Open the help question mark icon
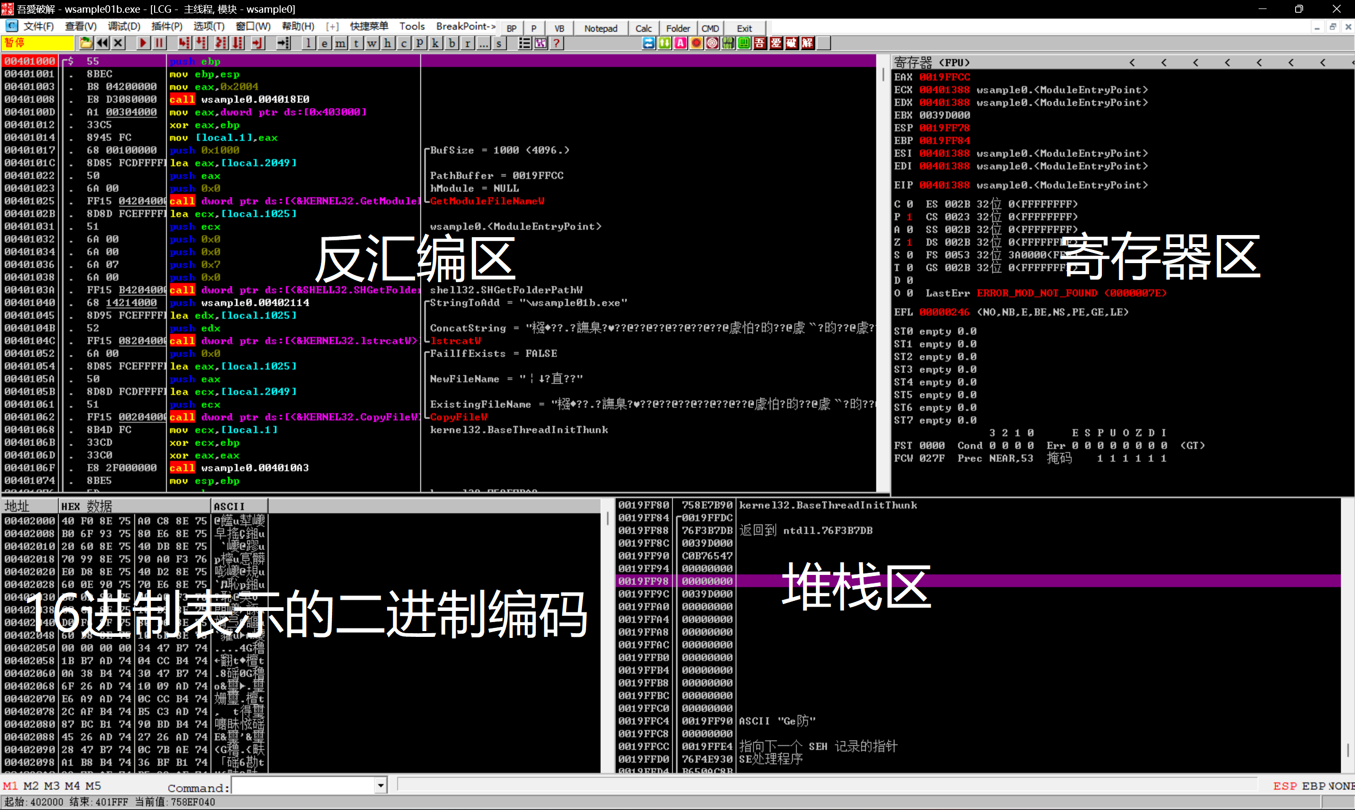The width and height of the screenshot is (1355, 810). pyautogui.click(x=557, y=43)
